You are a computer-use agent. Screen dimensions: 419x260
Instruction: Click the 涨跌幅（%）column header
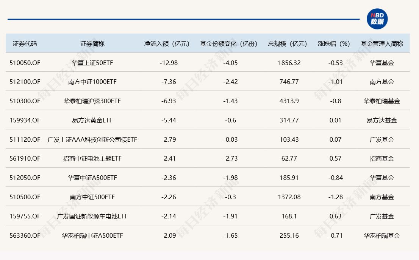click(x=334, y=43)
